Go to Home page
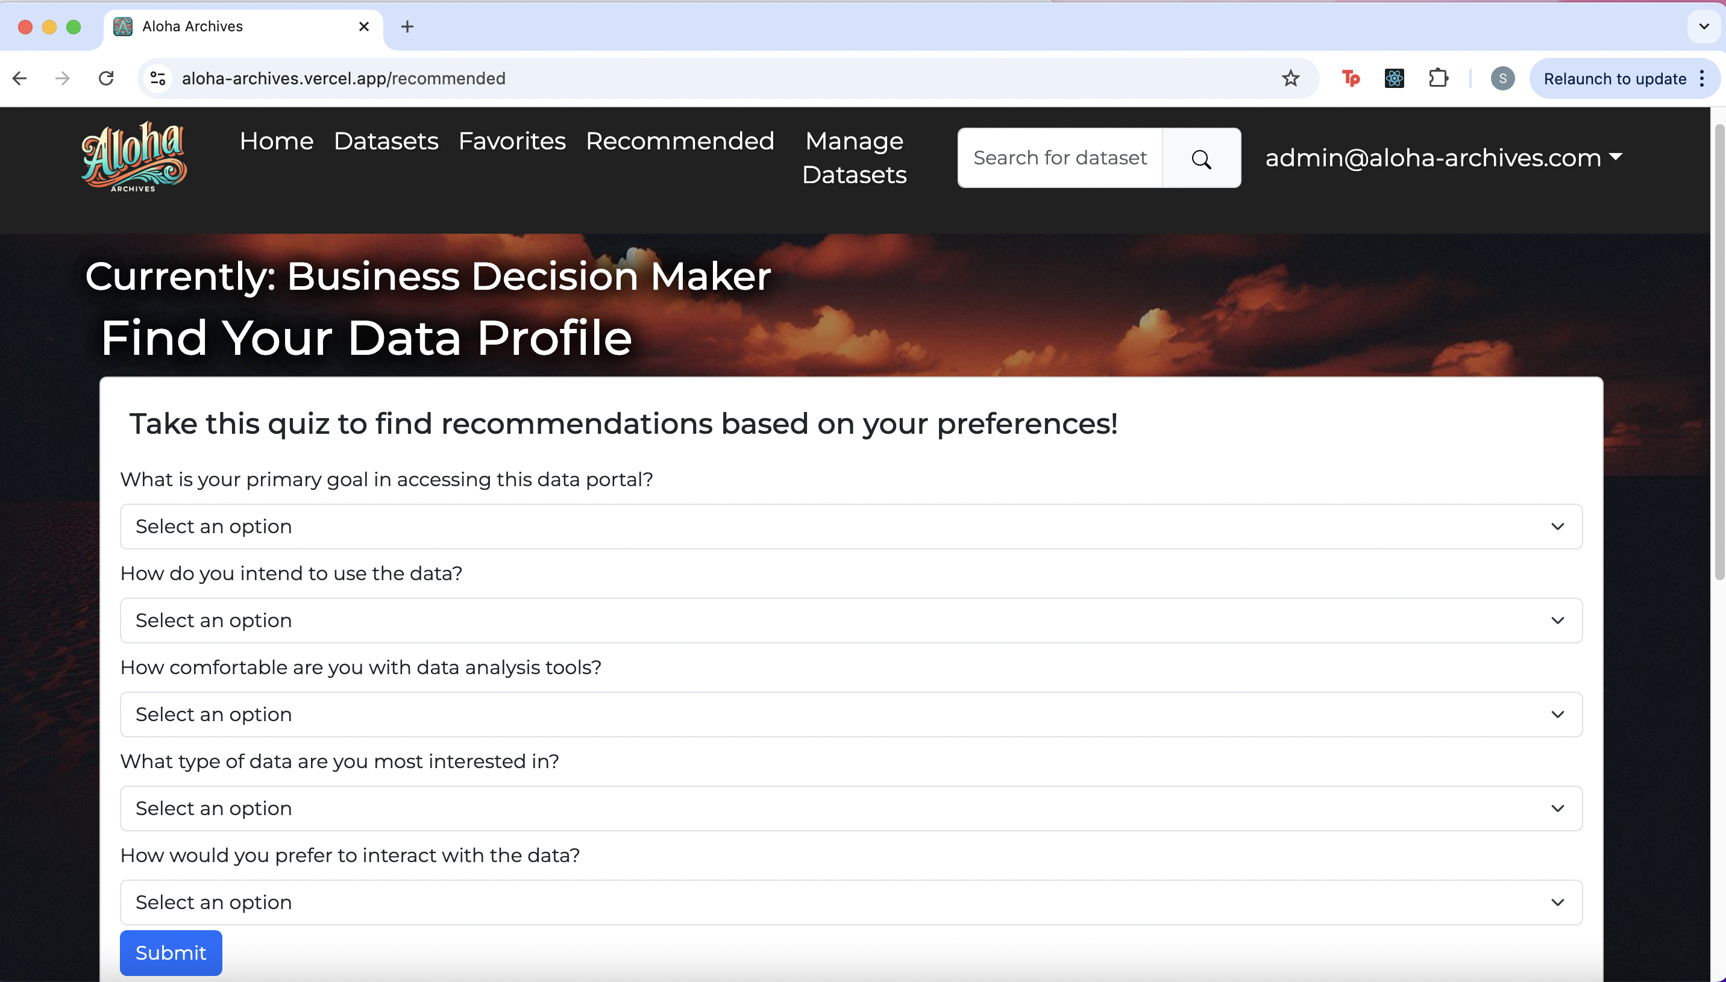The height and width of the screenshot is (982, 1726). tap(277, 141)
